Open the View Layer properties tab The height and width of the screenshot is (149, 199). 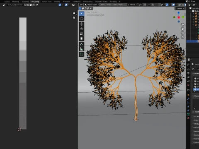point(188,77)
